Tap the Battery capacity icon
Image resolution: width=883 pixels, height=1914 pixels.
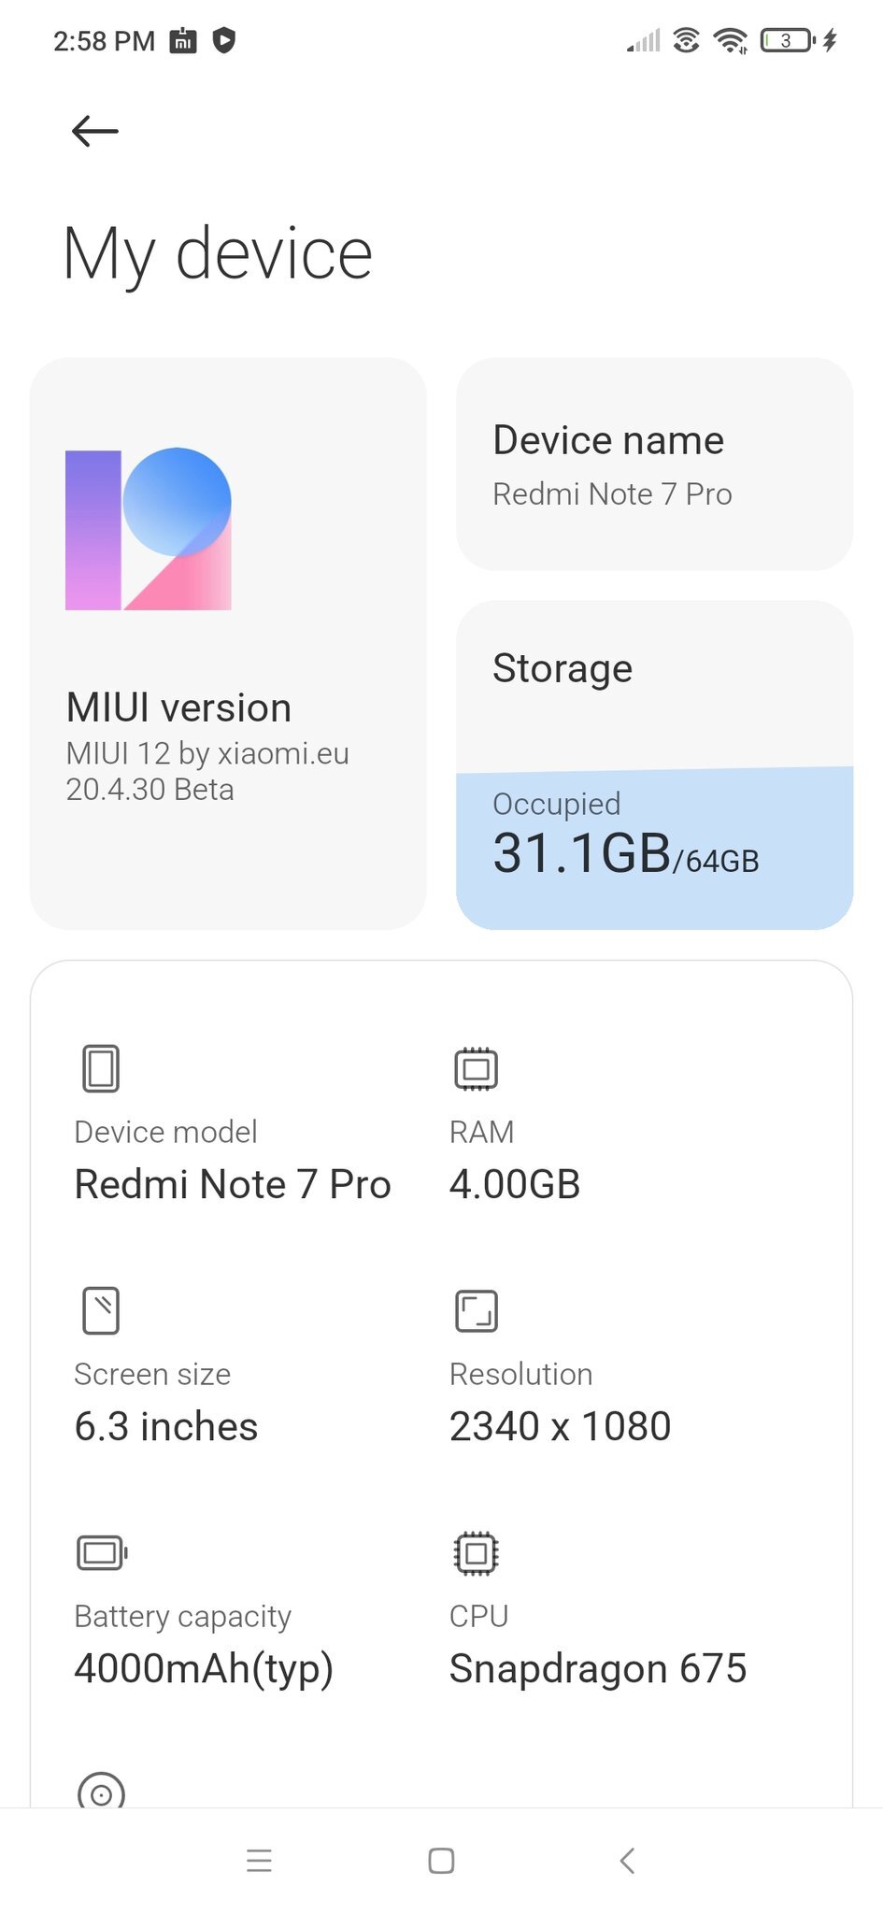(x=101, y=1553)
